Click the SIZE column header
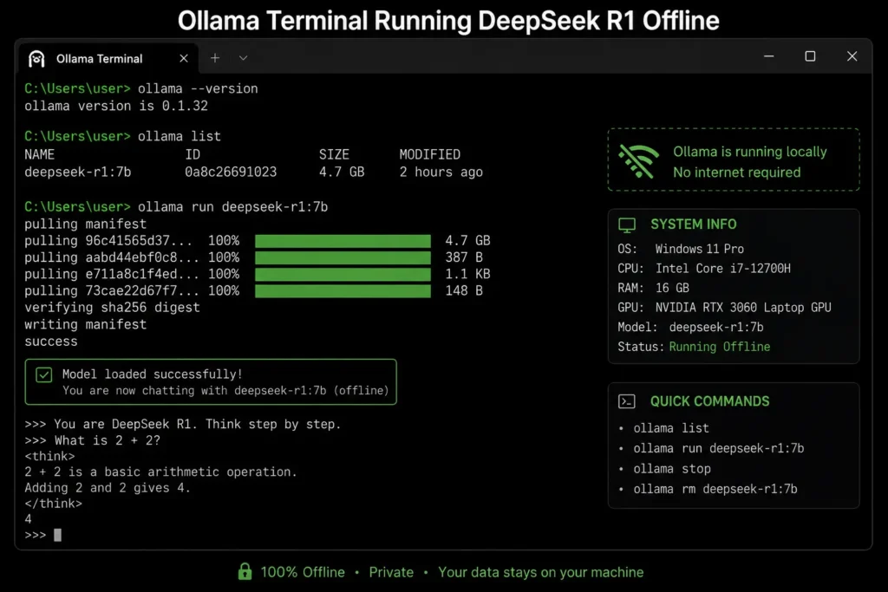The height and width of the screenshot is (592, 888). point(334,154)
